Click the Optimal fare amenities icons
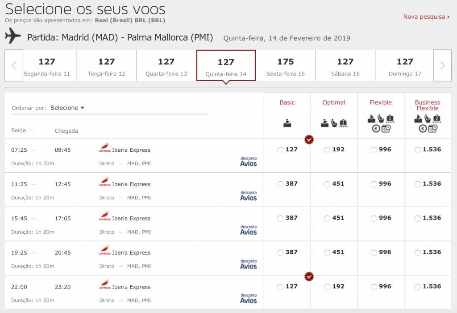The width and height of the screenshot is (457, 313). click(334, 123)
